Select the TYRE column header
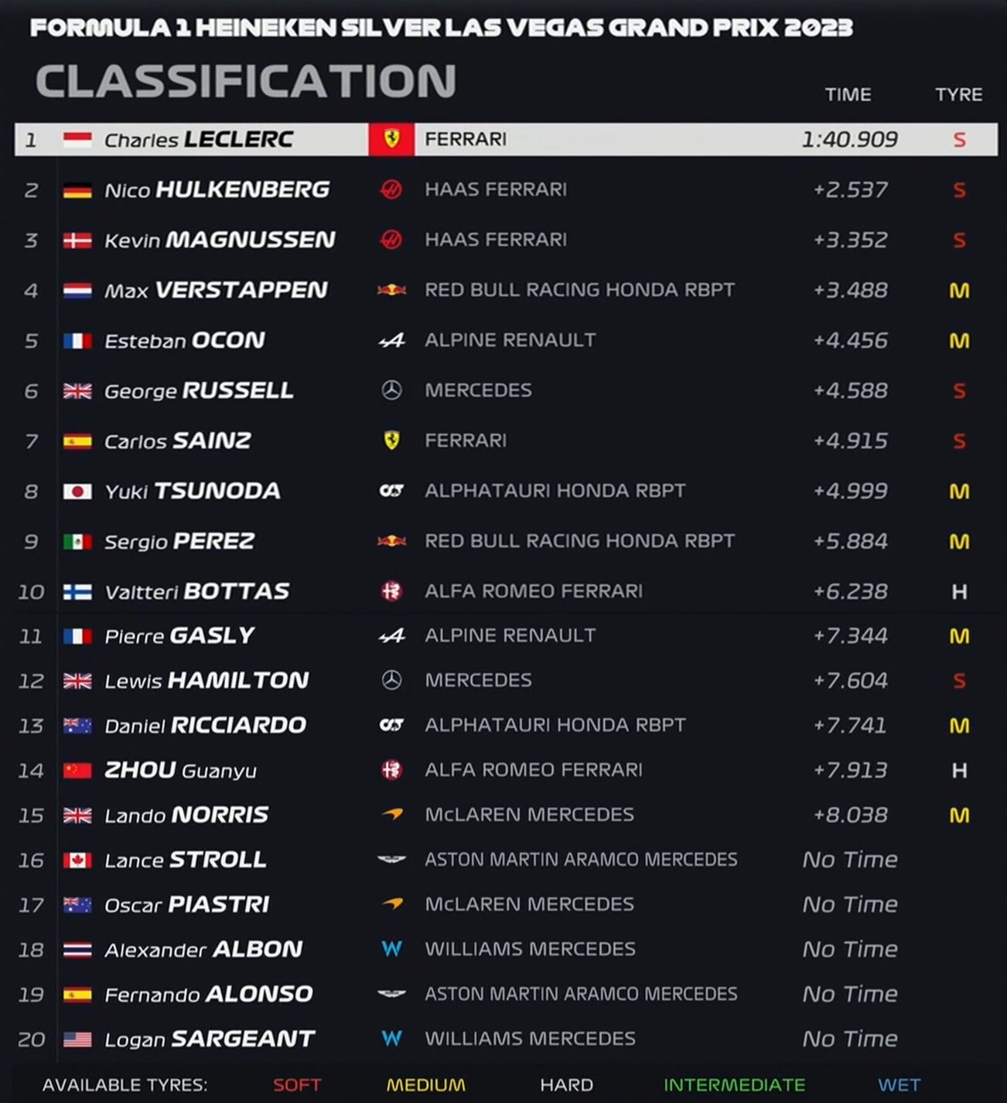The height and width of the screenshot is (1103, 1007). click(958, 94)
